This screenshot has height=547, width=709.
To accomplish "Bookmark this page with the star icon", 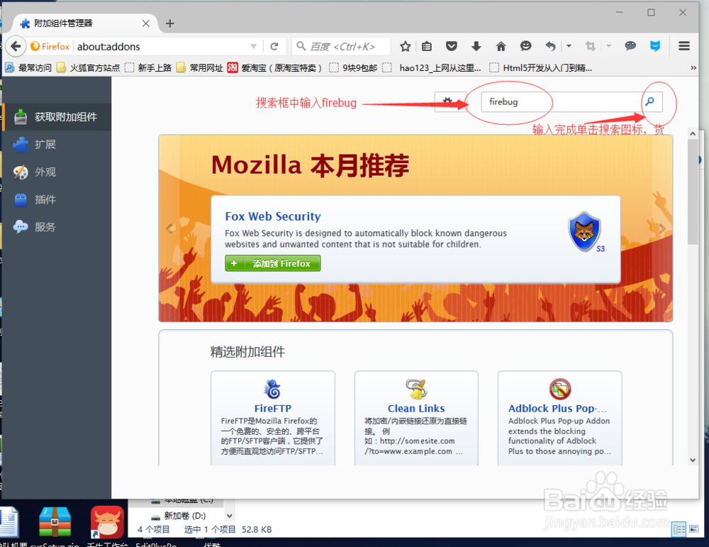I will pyautogui.click(x=405, y=46).
